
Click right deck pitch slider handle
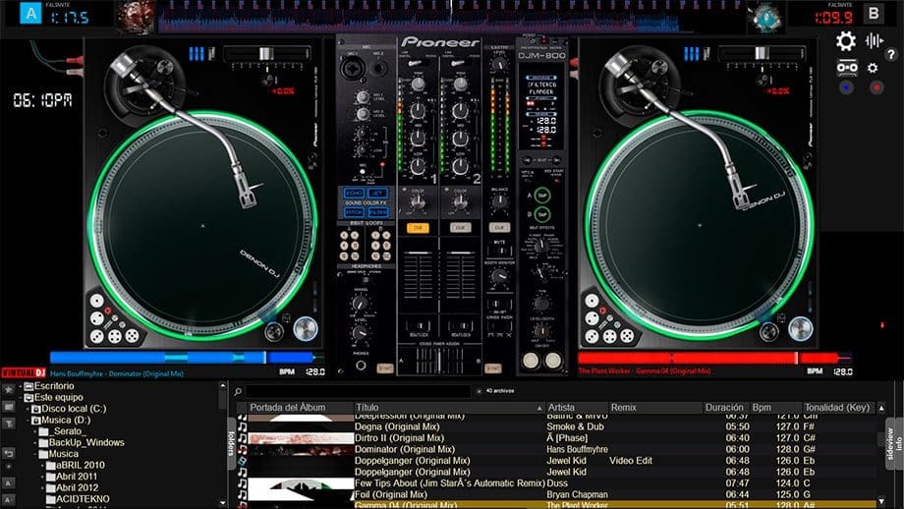coord(762,54)
